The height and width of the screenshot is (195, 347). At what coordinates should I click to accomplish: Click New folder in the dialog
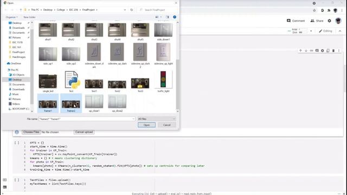(29, 17)
